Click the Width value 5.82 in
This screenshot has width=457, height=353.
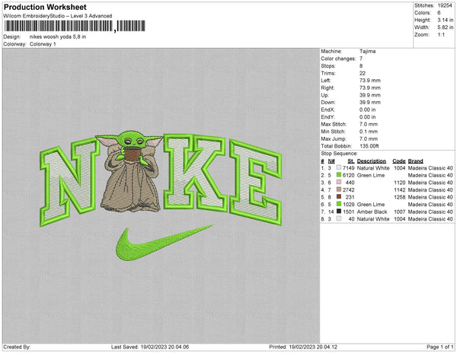coord(446,27)
